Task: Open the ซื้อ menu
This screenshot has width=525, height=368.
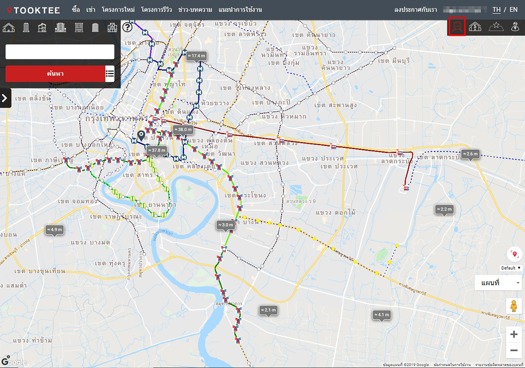Action: click(76, 10)
